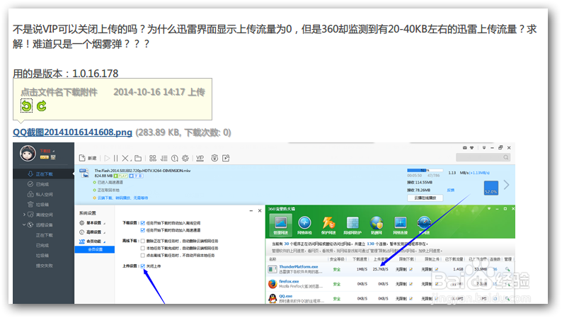Expand the 离线空间 sidebar node
This screenshot has width=562, height=318.
(x=24, y=215)
